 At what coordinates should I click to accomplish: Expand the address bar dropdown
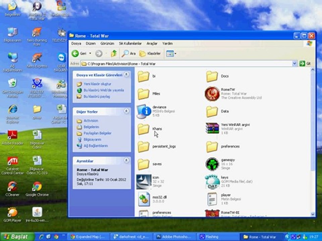click(294, 64)
